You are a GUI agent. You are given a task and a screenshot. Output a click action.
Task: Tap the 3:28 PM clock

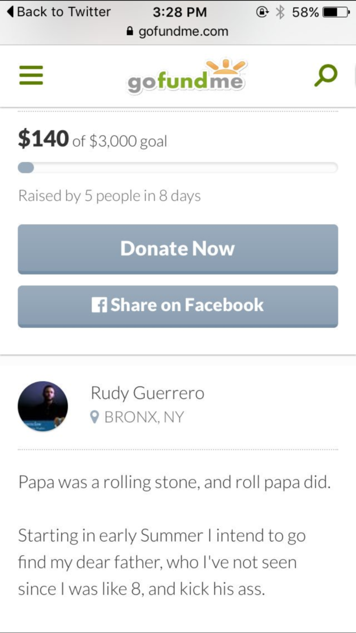(179, 12)
